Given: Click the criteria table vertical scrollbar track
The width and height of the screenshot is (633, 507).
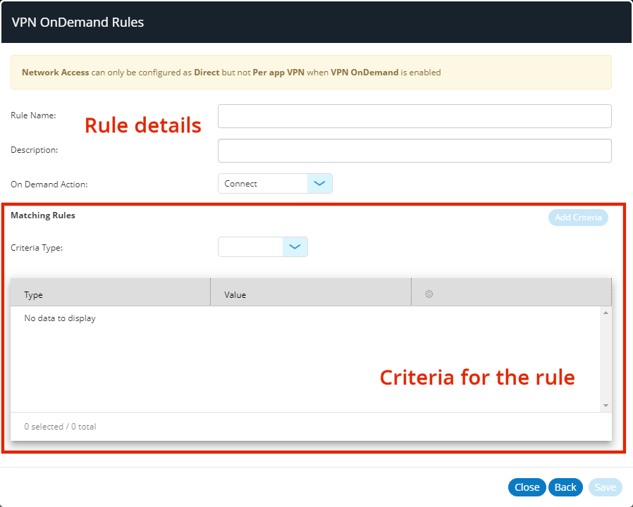Looking at the screenshot, I should [606, 359].
